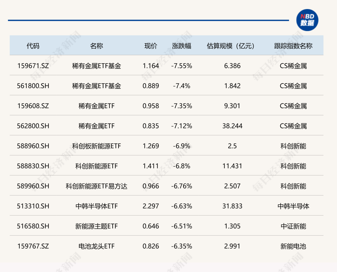Click the 代码 column header
This screenshot has width=337, height=272.
coord(33,45)
